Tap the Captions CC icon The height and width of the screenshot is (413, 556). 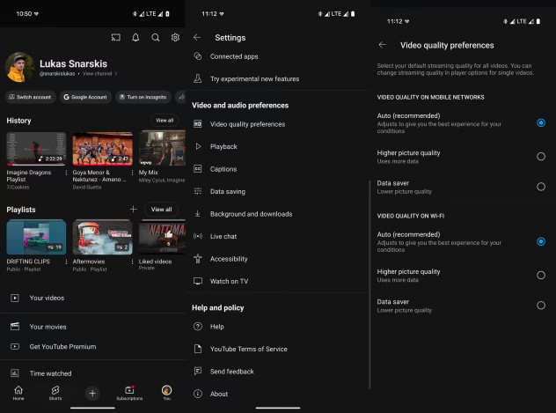(198, 169)
